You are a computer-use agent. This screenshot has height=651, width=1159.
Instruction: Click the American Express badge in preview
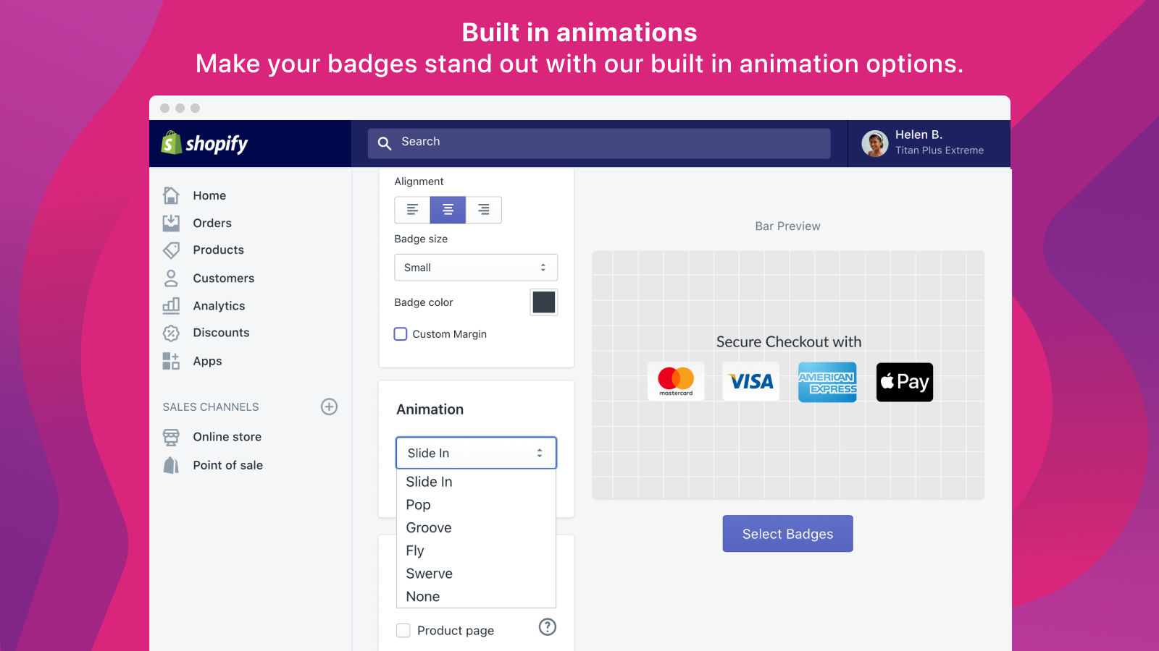pyautogui.click(x=827, y=382)
